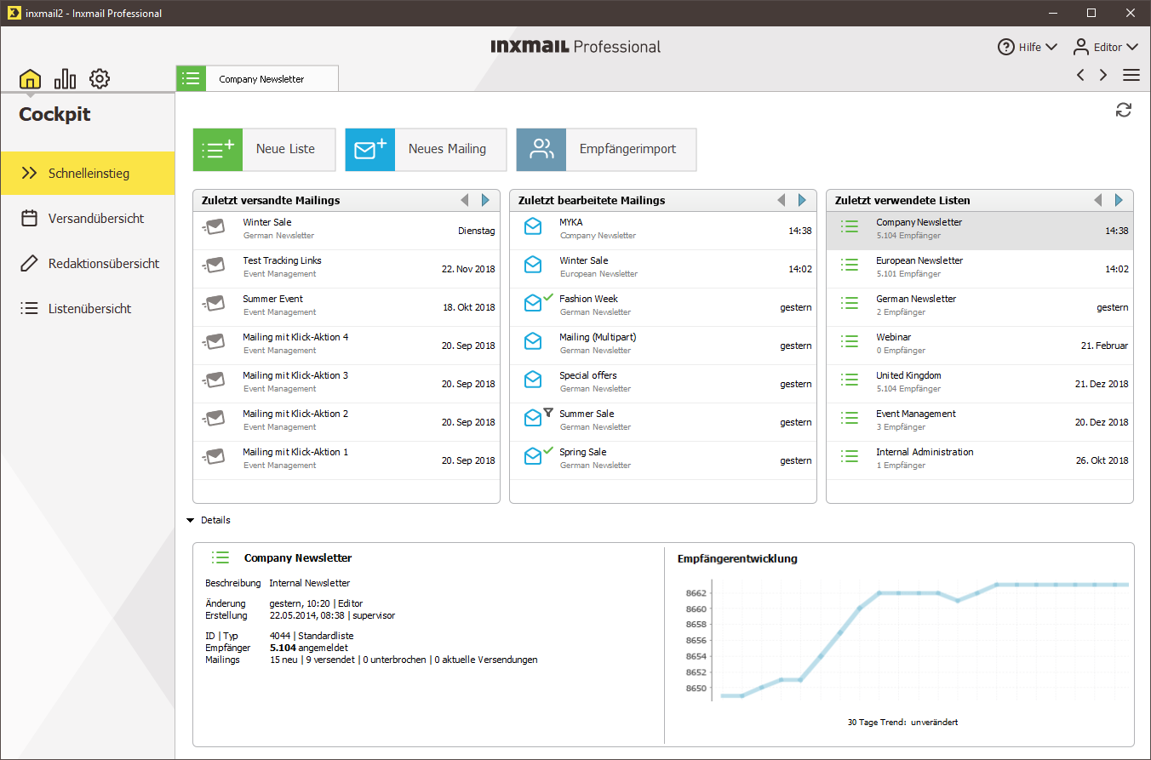Click the help question mark icon
Screen dimensions: 1151x760
(1006, 47)
